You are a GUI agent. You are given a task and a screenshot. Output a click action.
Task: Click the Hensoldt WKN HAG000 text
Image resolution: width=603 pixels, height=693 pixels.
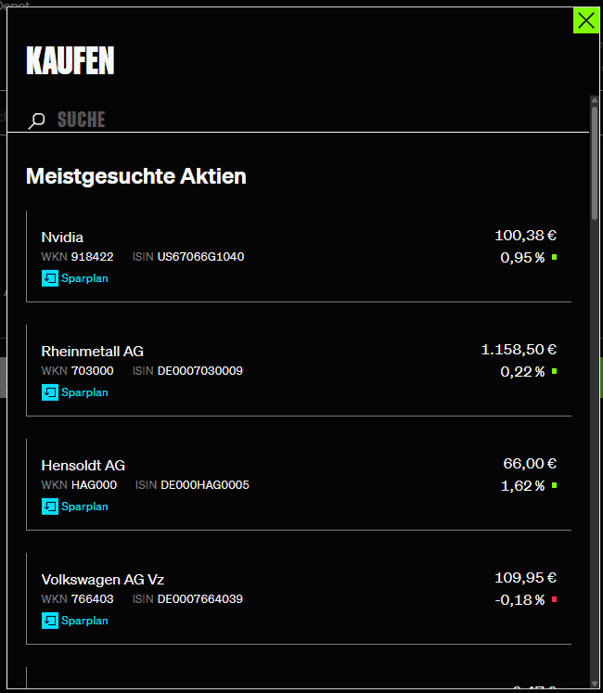[94, 484]
